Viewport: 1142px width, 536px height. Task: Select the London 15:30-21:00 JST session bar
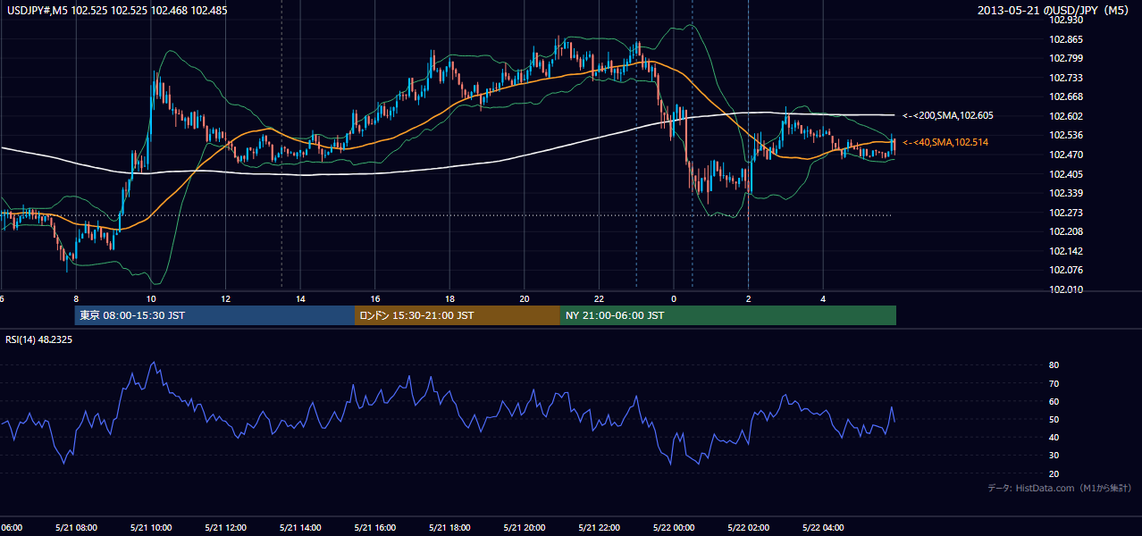click(458, 315)
